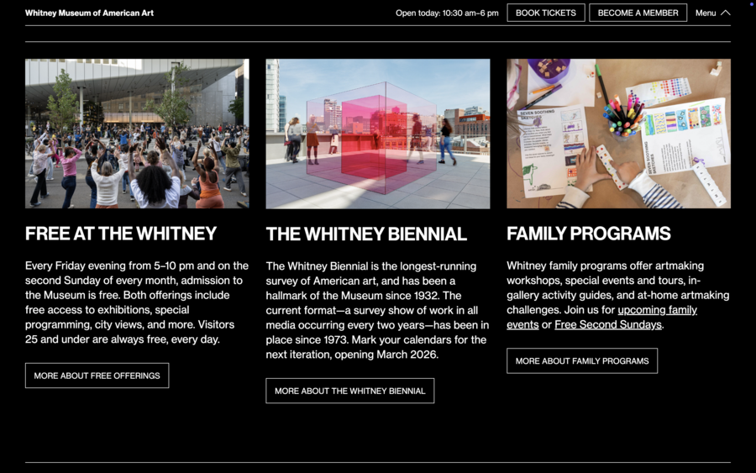
Task: Go to Whitney Museum of American Art home
Action: [x=89, y=13]
